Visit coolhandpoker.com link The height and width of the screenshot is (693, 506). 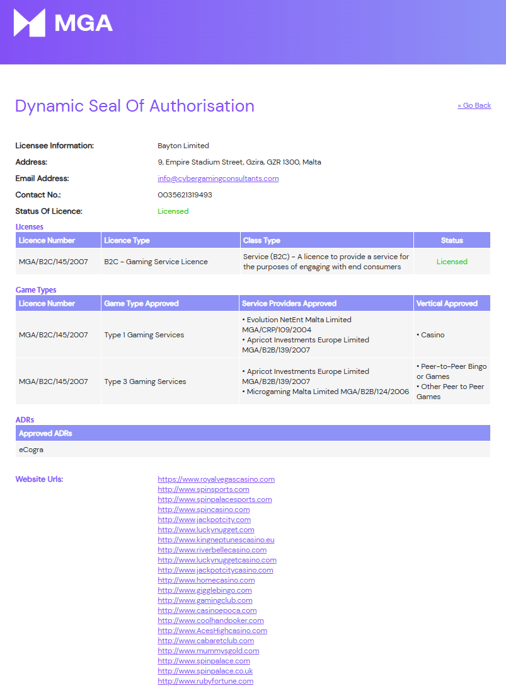pyautogui.click(x=210, y=620)
